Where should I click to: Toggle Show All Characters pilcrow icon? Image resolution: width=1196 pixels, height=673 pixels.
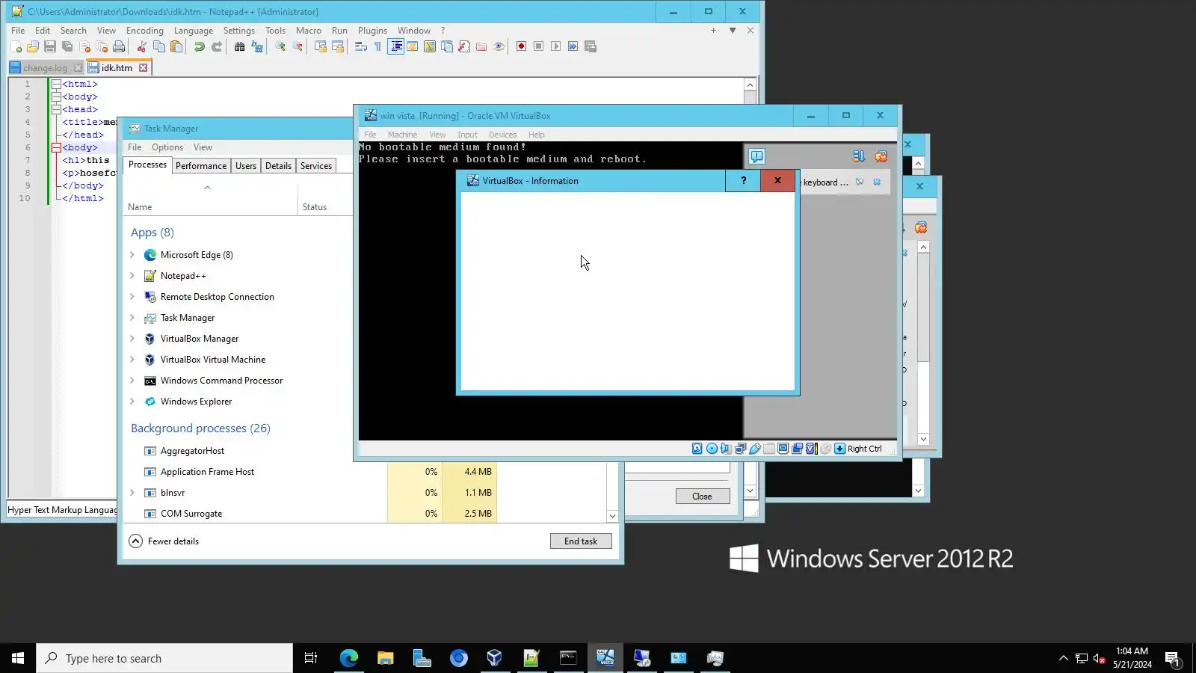[378, 46]
